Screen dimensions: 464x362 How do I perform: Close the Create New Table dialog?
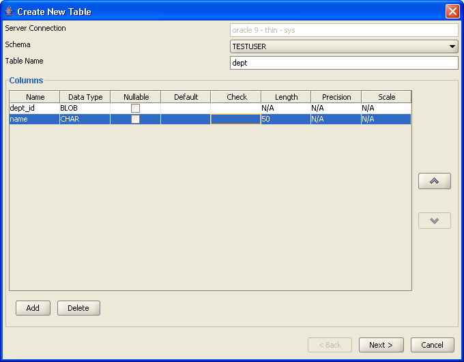[452, 12]
